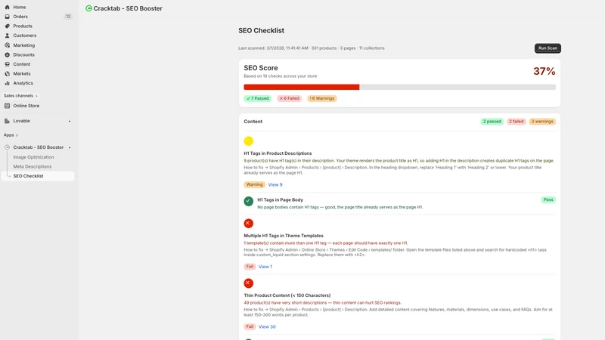Click the Run Scan button
The width and height of the screenshot is (605, 340).
click(x=548, y=48)
